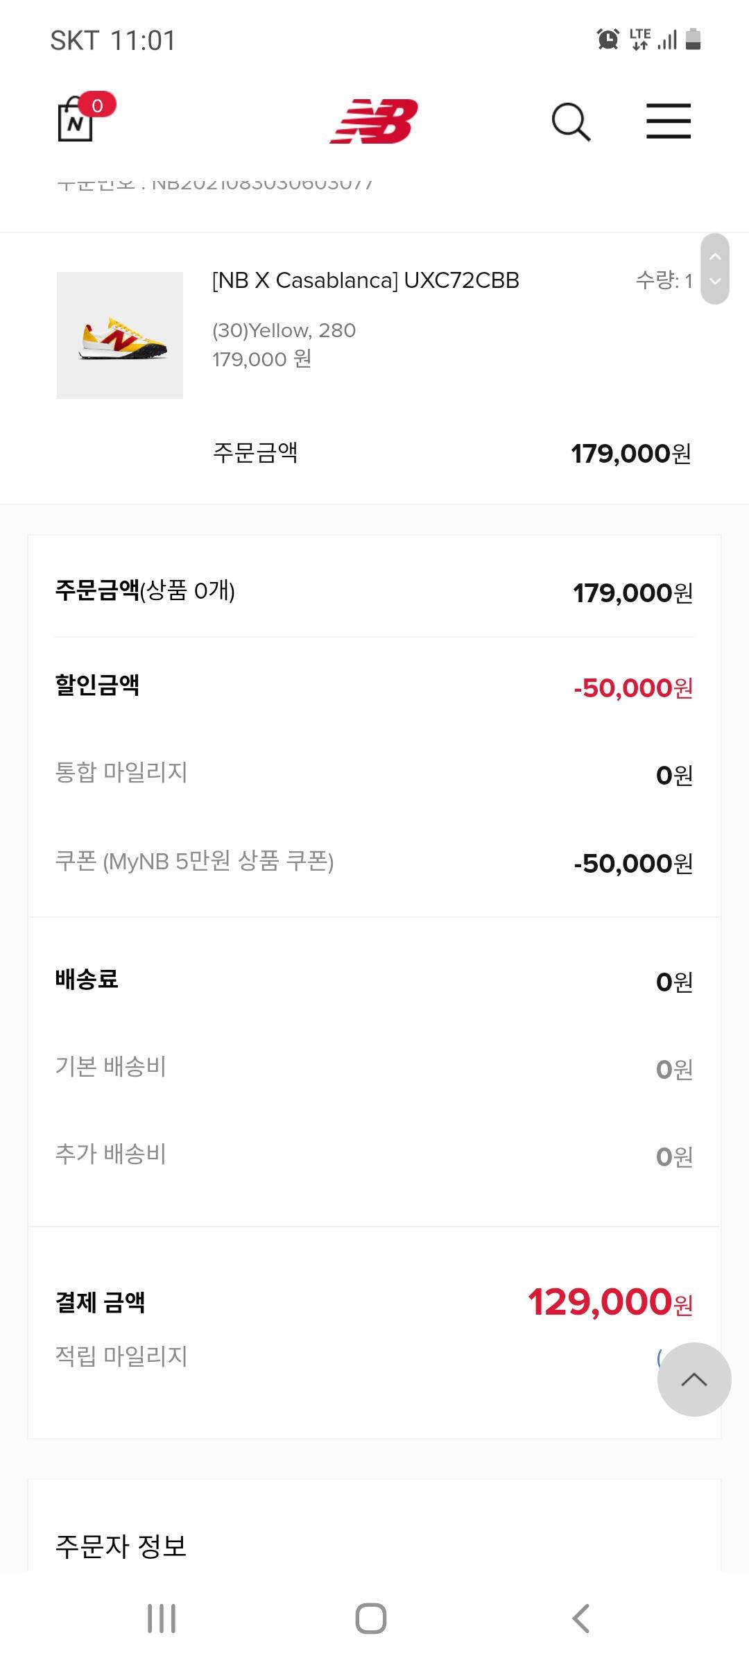Tap the New Balance logo
Screen dimensions: 749x1665
[374, 121]
